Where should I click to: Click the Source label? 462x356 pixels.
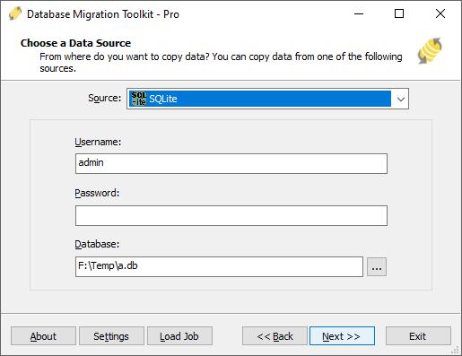pyautogui.click(x=104, y=98)
